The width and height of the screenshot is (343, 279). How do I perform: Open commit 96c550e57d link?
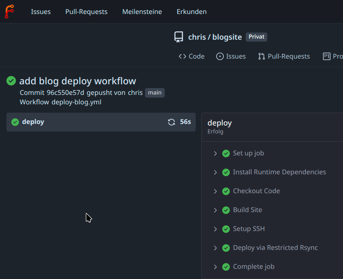[65, 93]
